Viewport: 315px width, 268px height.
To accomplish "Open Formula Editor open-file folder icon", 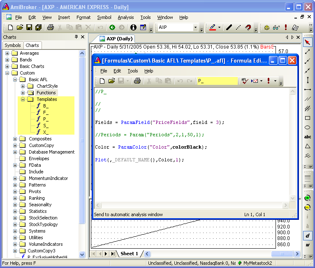I will pyautogui.click(x=111, y=81).
